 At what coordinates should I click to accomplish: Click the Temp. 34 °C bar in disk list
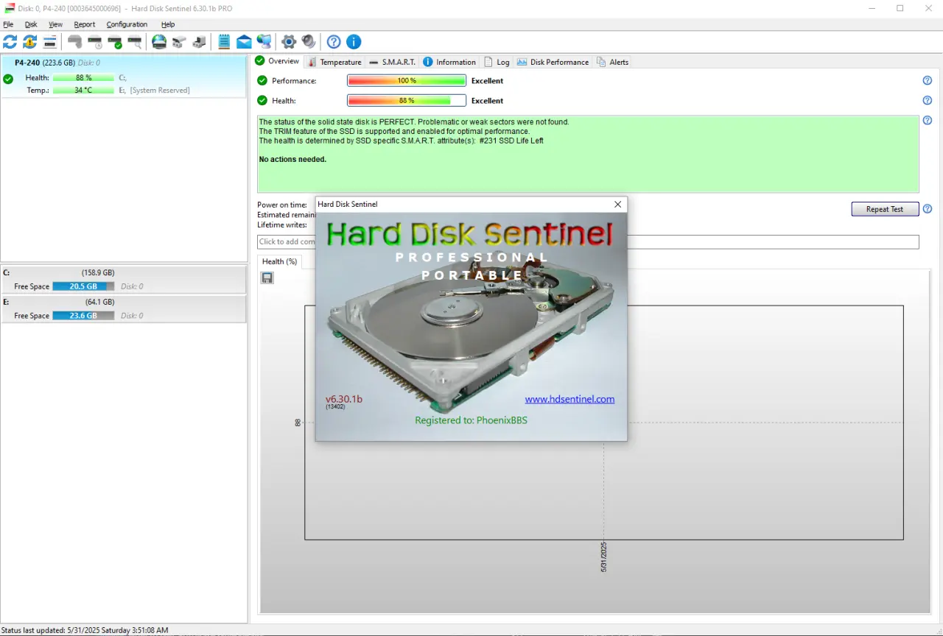click(x=83, y=90)
